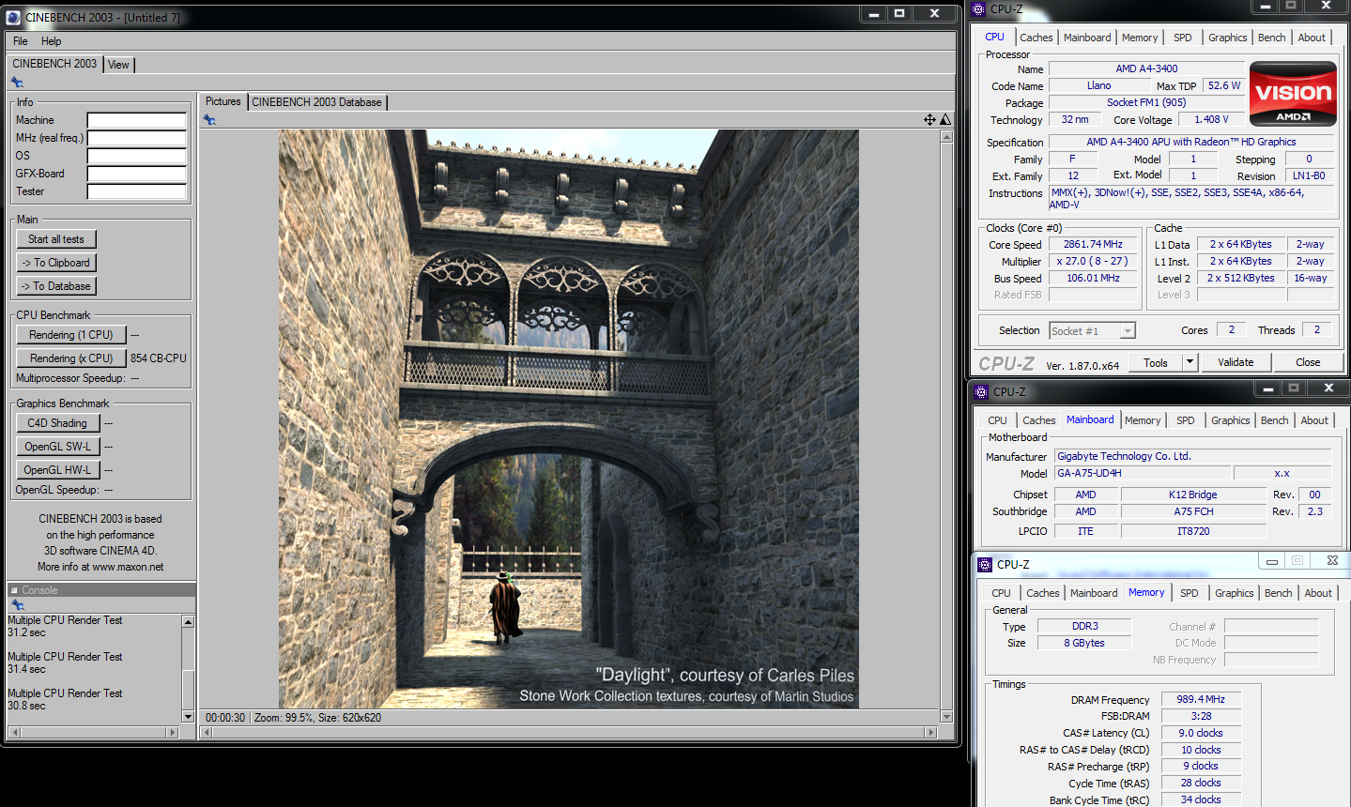Click the OS input field
This screenshot has height=807, width=1351.
(137, 156)
